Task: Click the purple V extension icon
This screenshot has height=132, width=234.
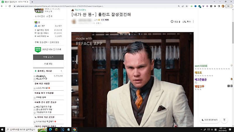Action: pyautogui.click(x=203, y=6)
